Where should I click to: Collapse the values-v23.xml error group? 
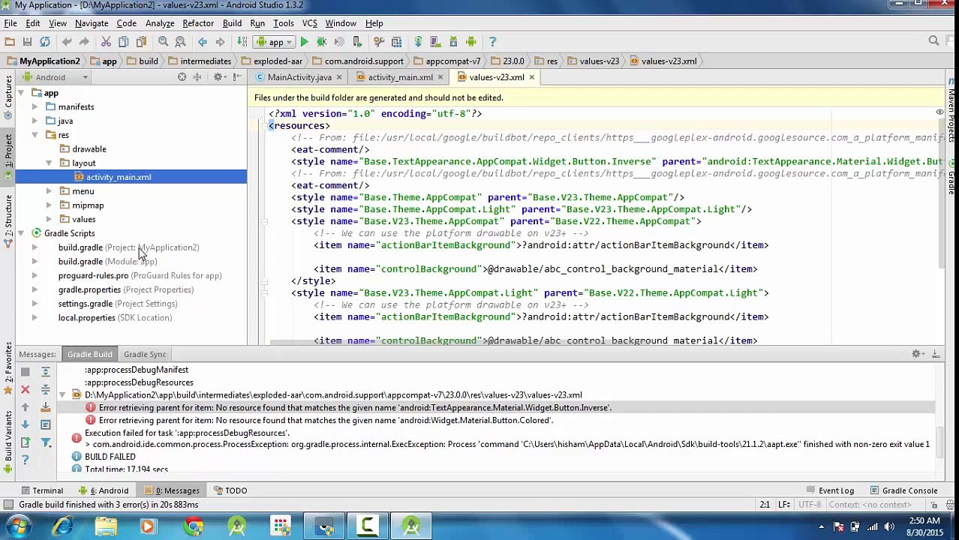tap(63, 394)
